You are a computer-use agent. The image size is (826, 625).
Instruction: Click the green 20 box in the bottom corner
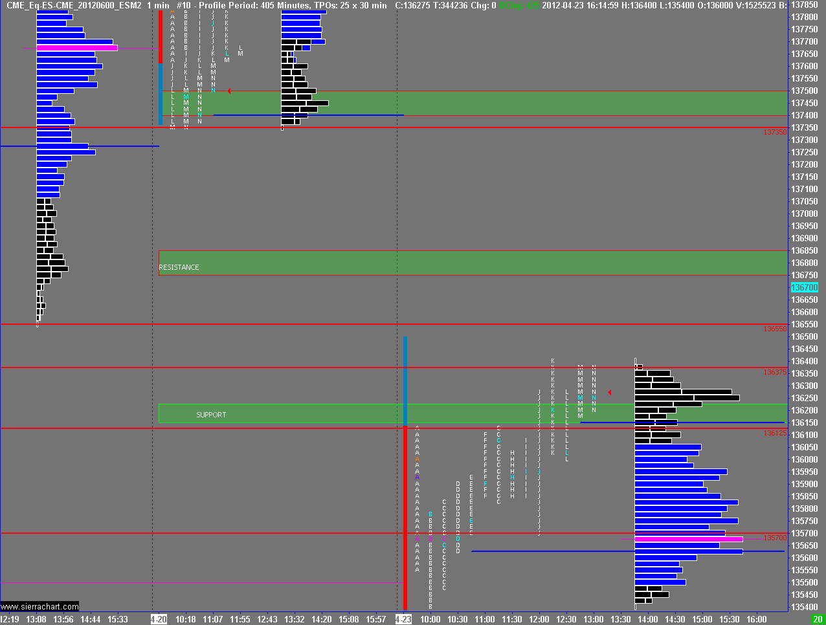[818, 619]
